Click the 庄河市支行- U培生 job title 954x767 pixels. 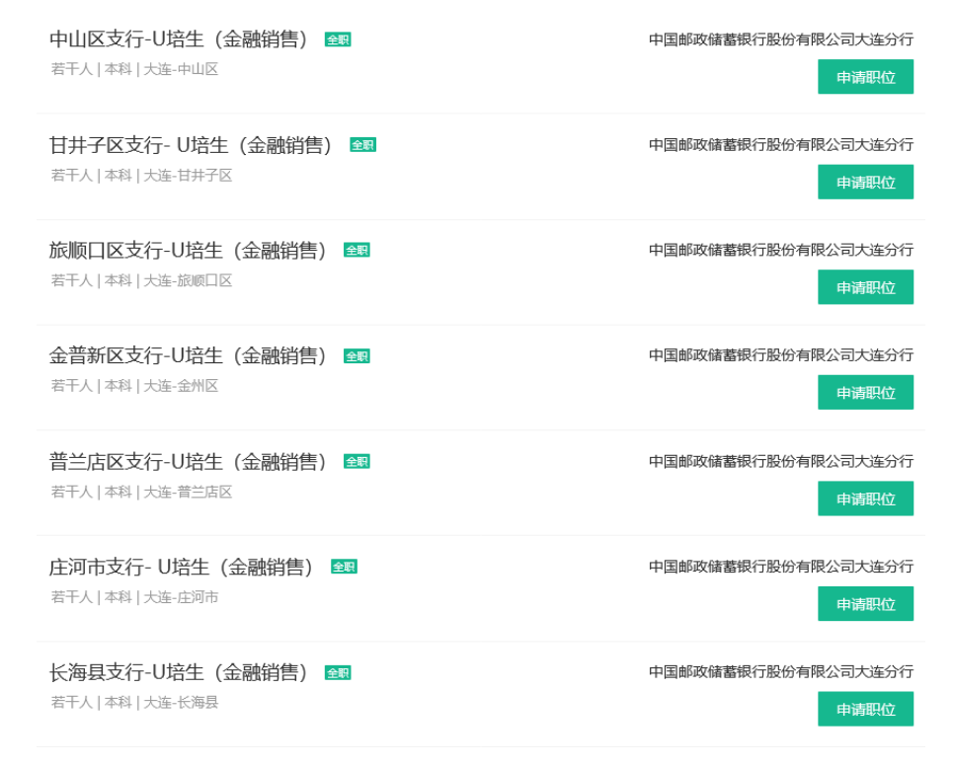coord(183,567)
